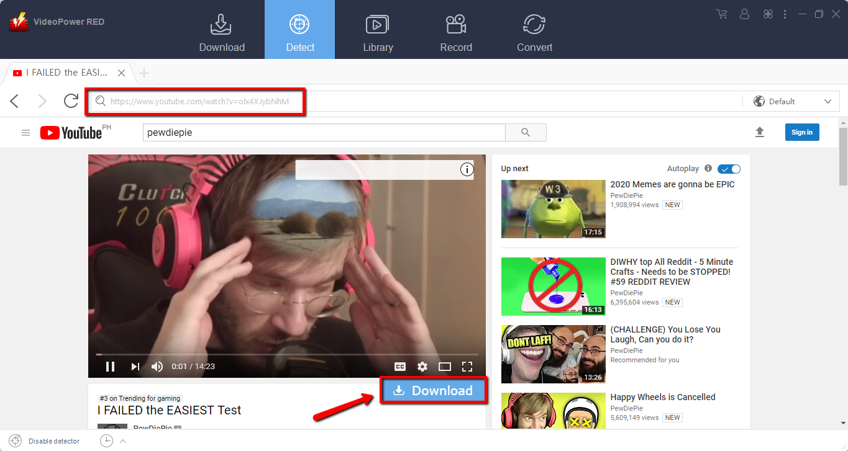This screenshot has width=848, height=451.
Task: Open the three-dot menu in title bar
Action: (x=785, y=14)
